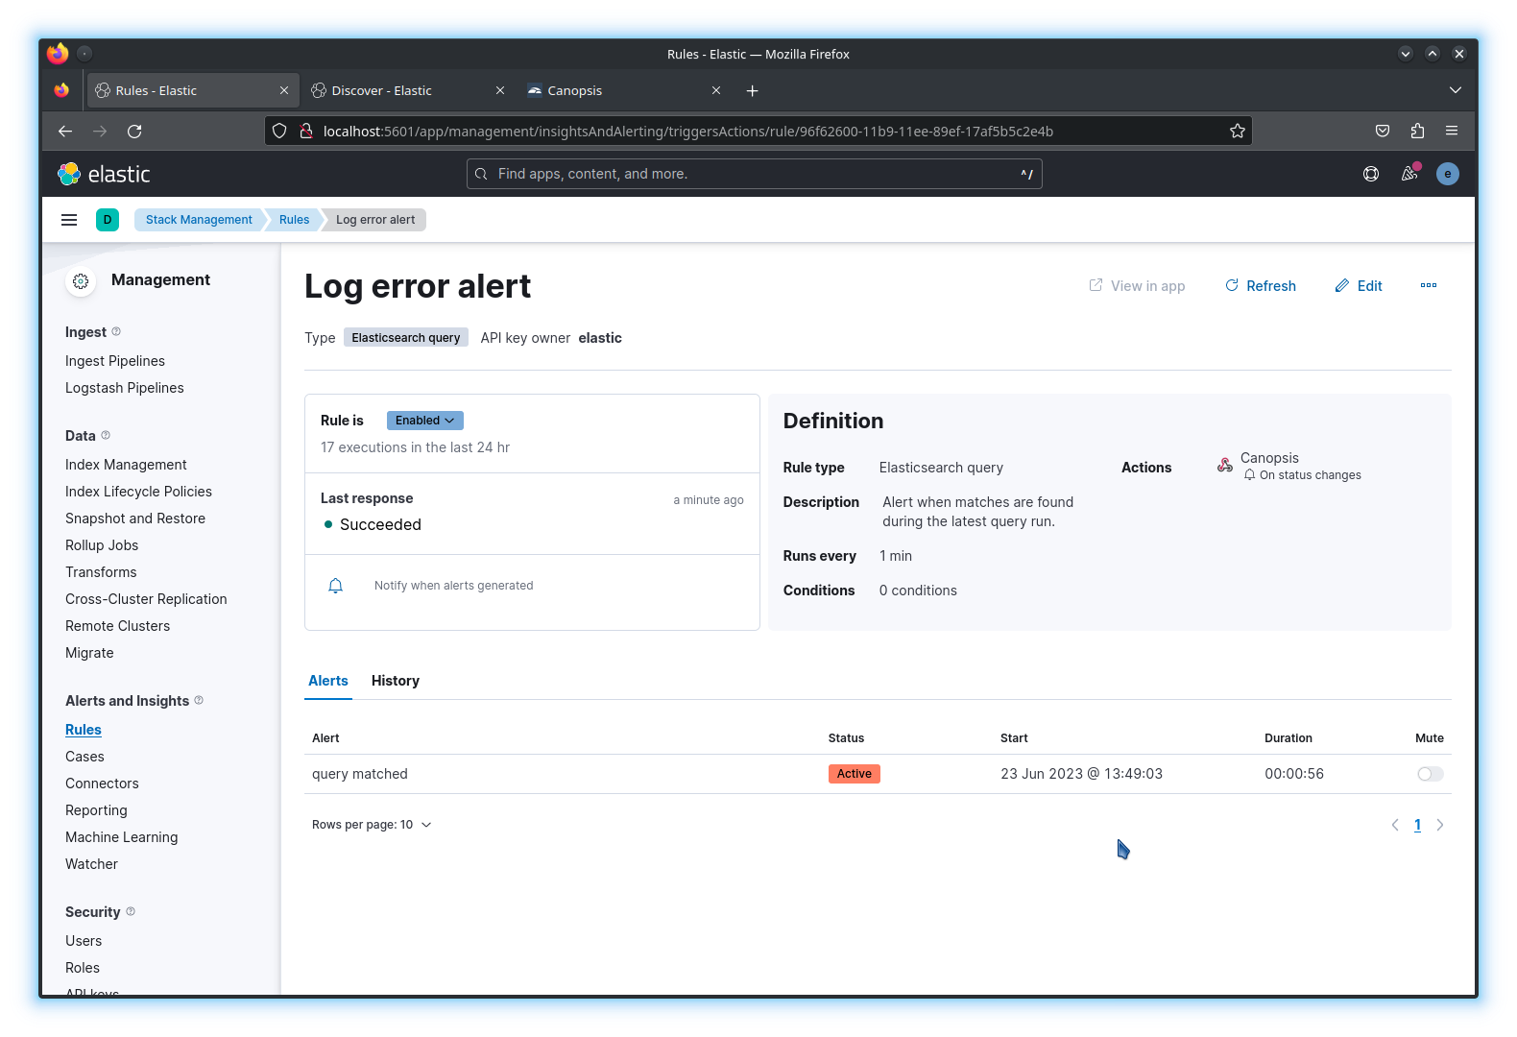Viewport: 1517px width, 1037px height.
Task: Open the Enabled rule status dropdown
Action: 425,421
